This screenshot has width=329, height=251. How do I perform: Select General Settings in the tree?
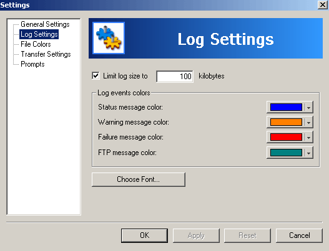(45, 24)
